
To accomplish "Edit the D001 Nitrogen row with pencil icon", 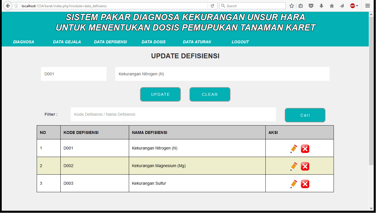I will pos(294,149).
